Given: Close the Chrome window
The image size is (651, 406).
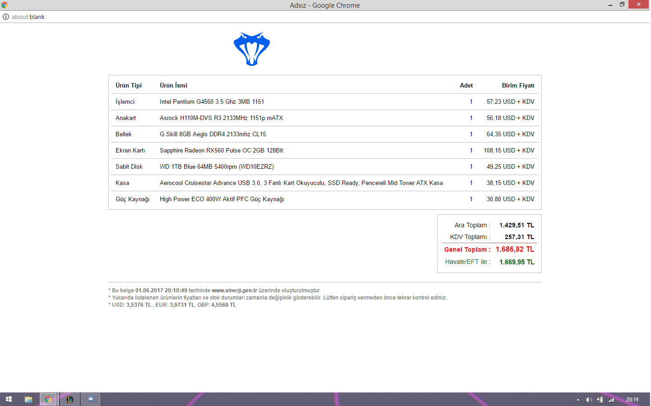Looking at the screenshot, I should (639, 5).
